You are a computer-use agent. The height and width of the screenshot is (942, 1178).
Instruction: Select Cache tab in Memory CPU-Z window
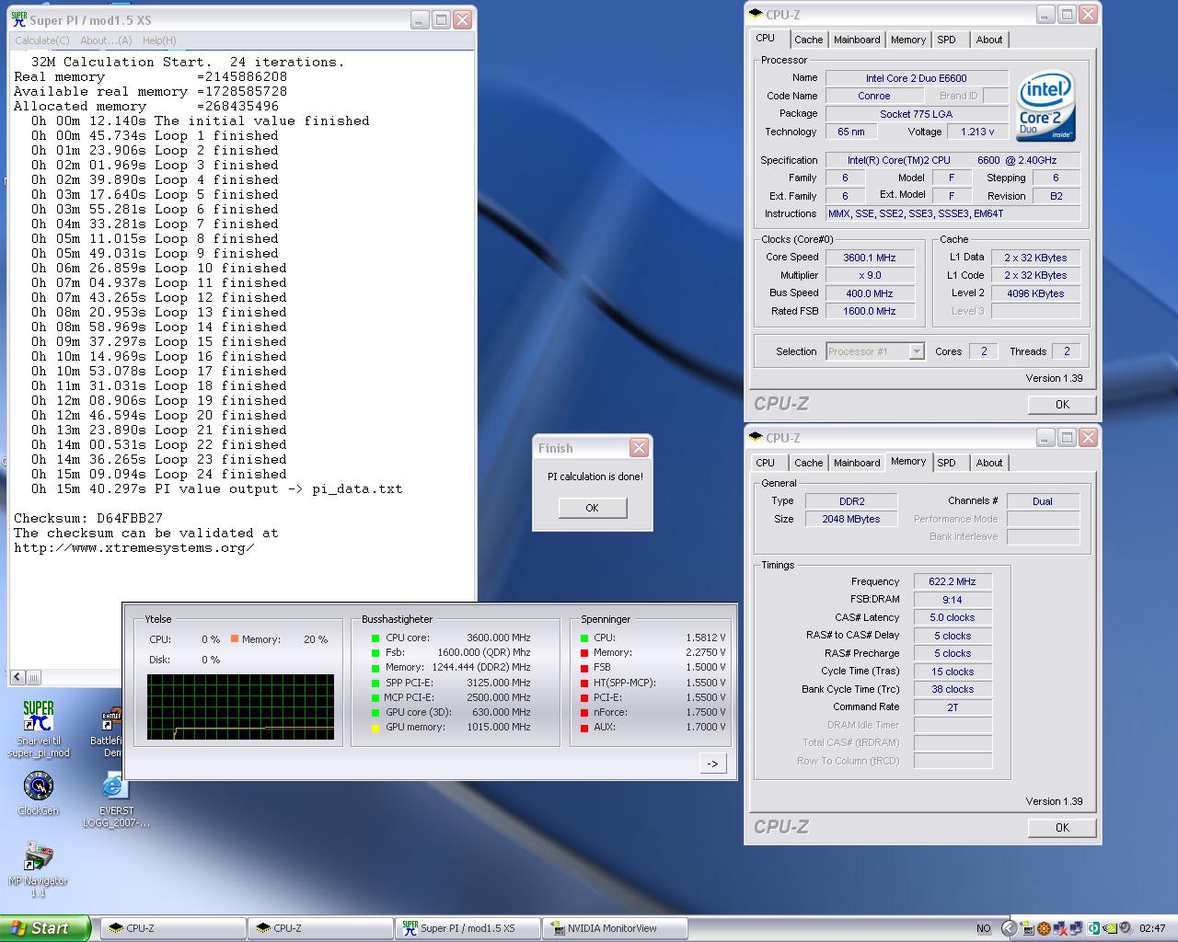click(808, 463)
